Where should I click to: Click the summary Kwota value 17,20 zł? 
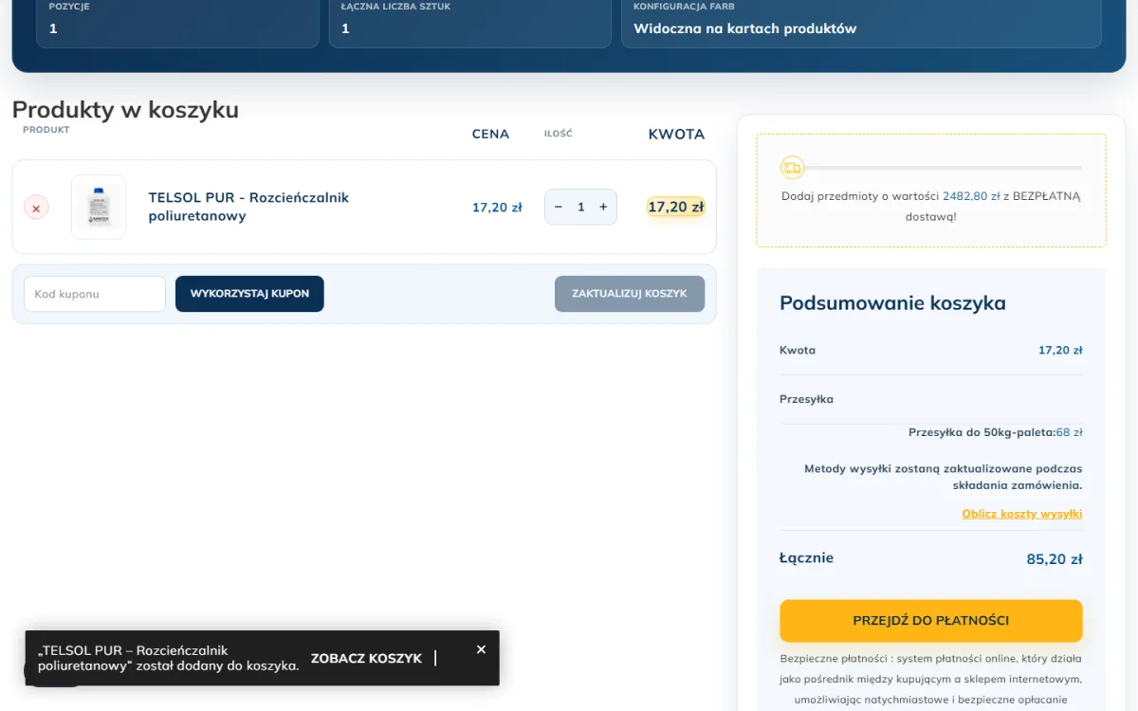tap(1060, 350)
